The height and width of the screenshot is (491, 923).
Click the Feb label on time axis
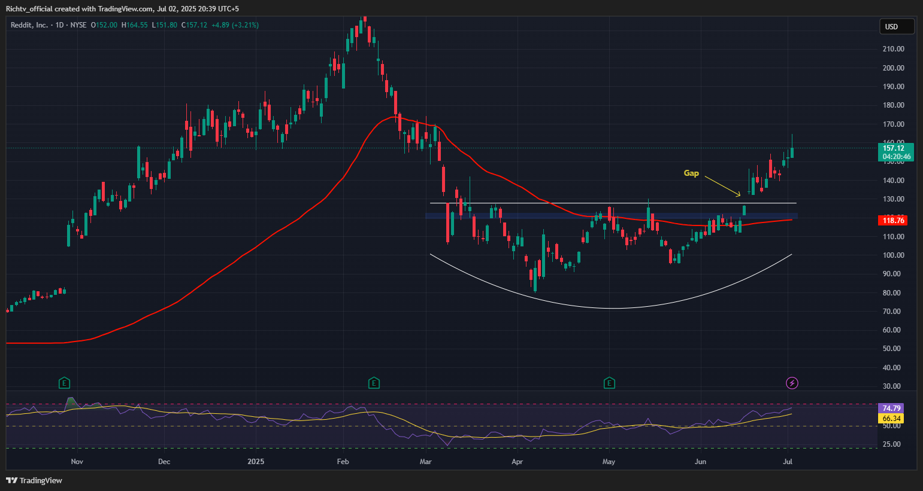[343, 462]
